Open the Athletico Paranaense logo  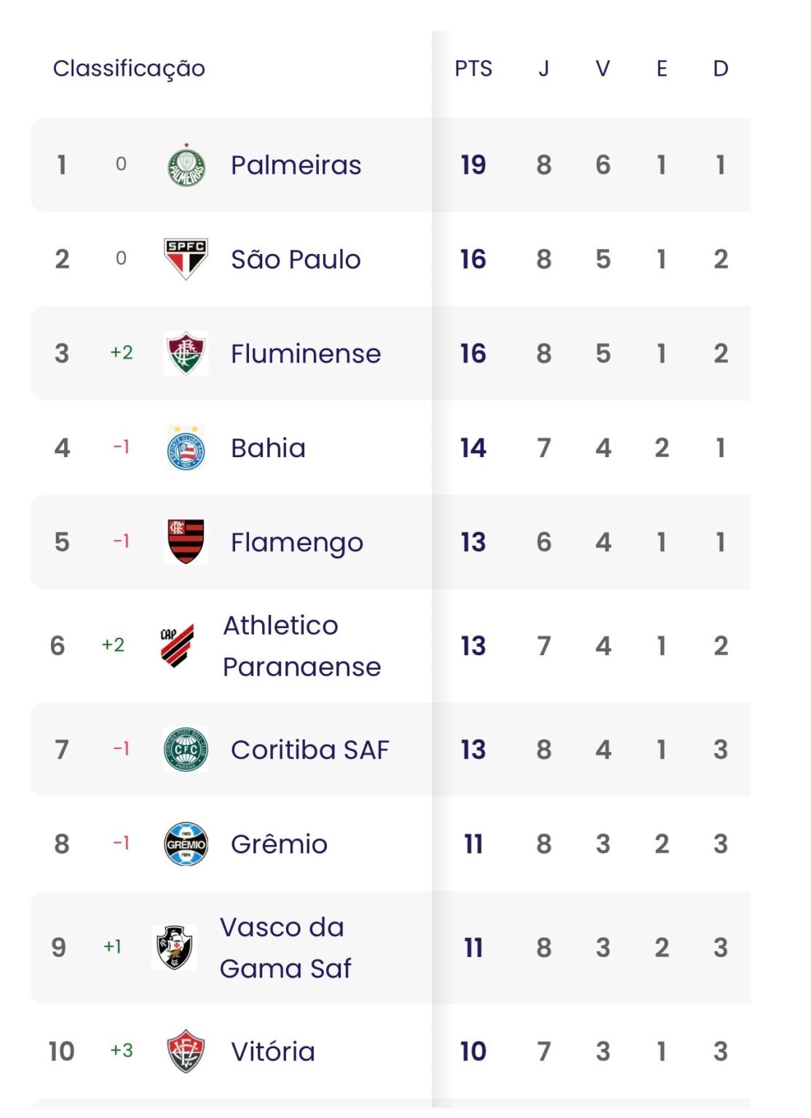pyautogui.click(x=177, y=646)
